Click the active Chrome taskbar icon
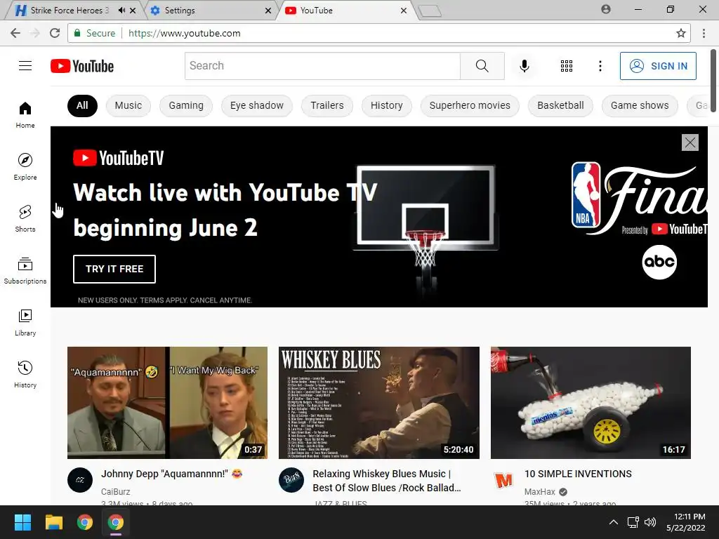This screenshot has height=539, width=719. [x=116, y=522]
